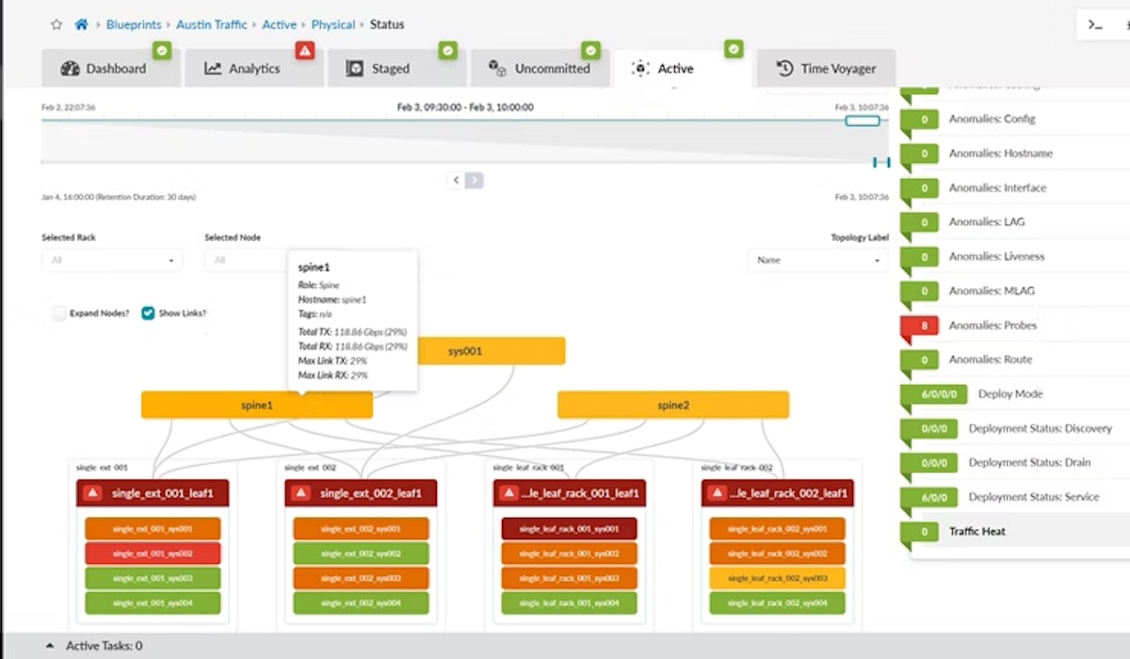This screenshot has width=1130, height=659.
Task: Uncheck the Show Links checkbox
Action: 148,313
